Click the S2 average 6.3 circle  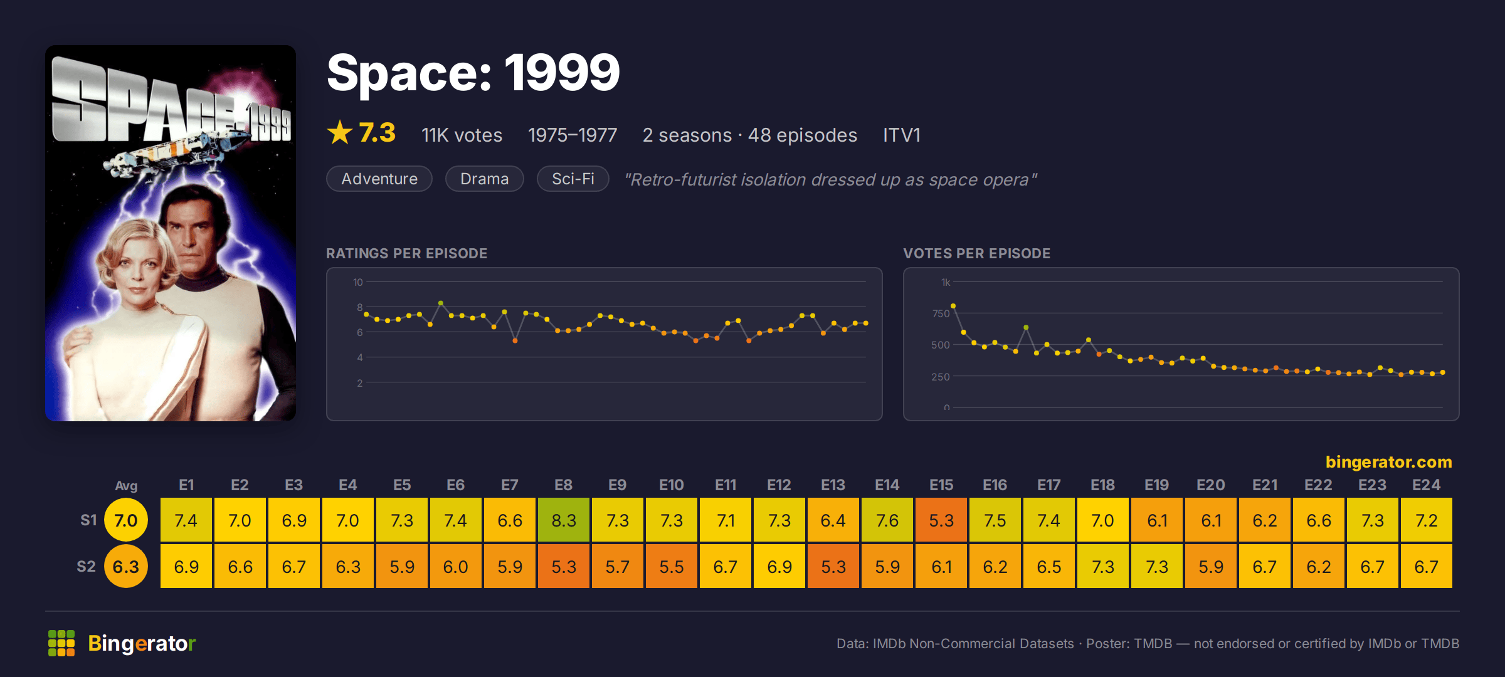[126, 566]
